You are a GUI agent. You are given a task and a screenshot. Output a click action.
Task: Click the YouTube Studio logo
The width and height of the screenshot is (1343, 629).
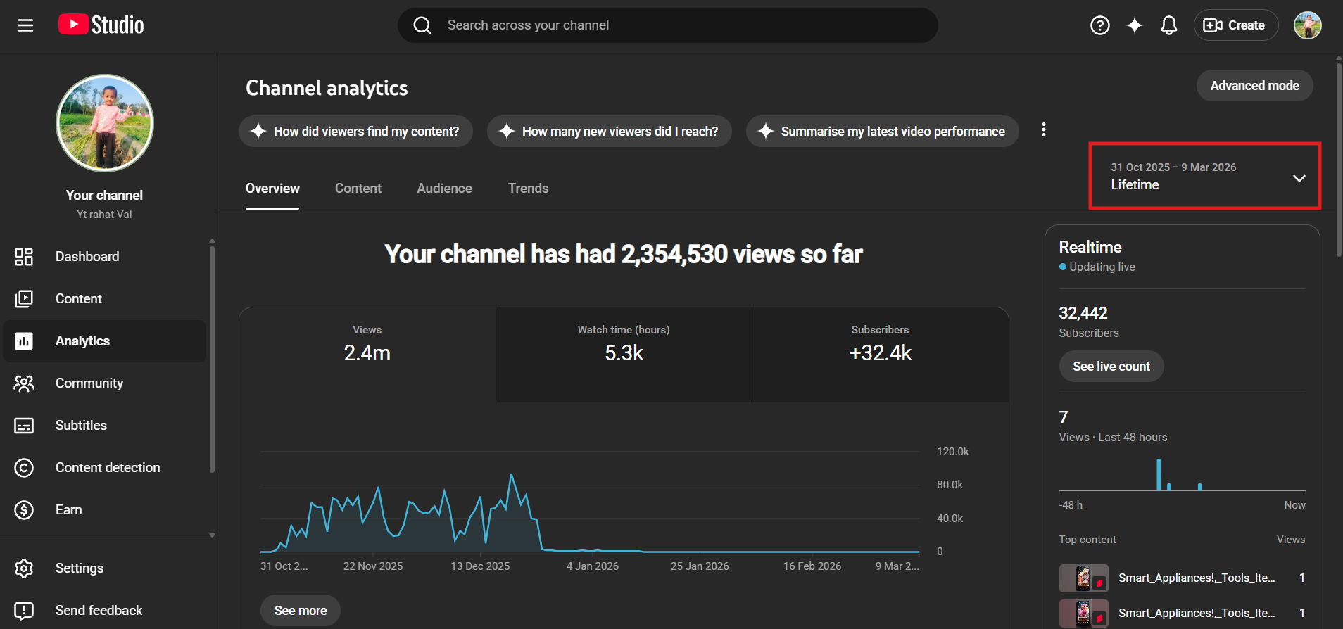101,25
